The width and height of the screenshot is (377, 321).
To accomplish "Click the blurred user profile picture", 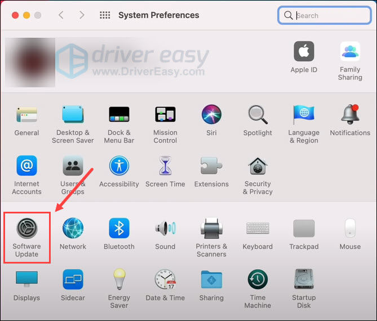I will (x=30, y=63).
